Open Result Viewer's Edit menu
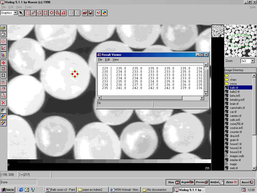257x193 pixels. [107, 60]
